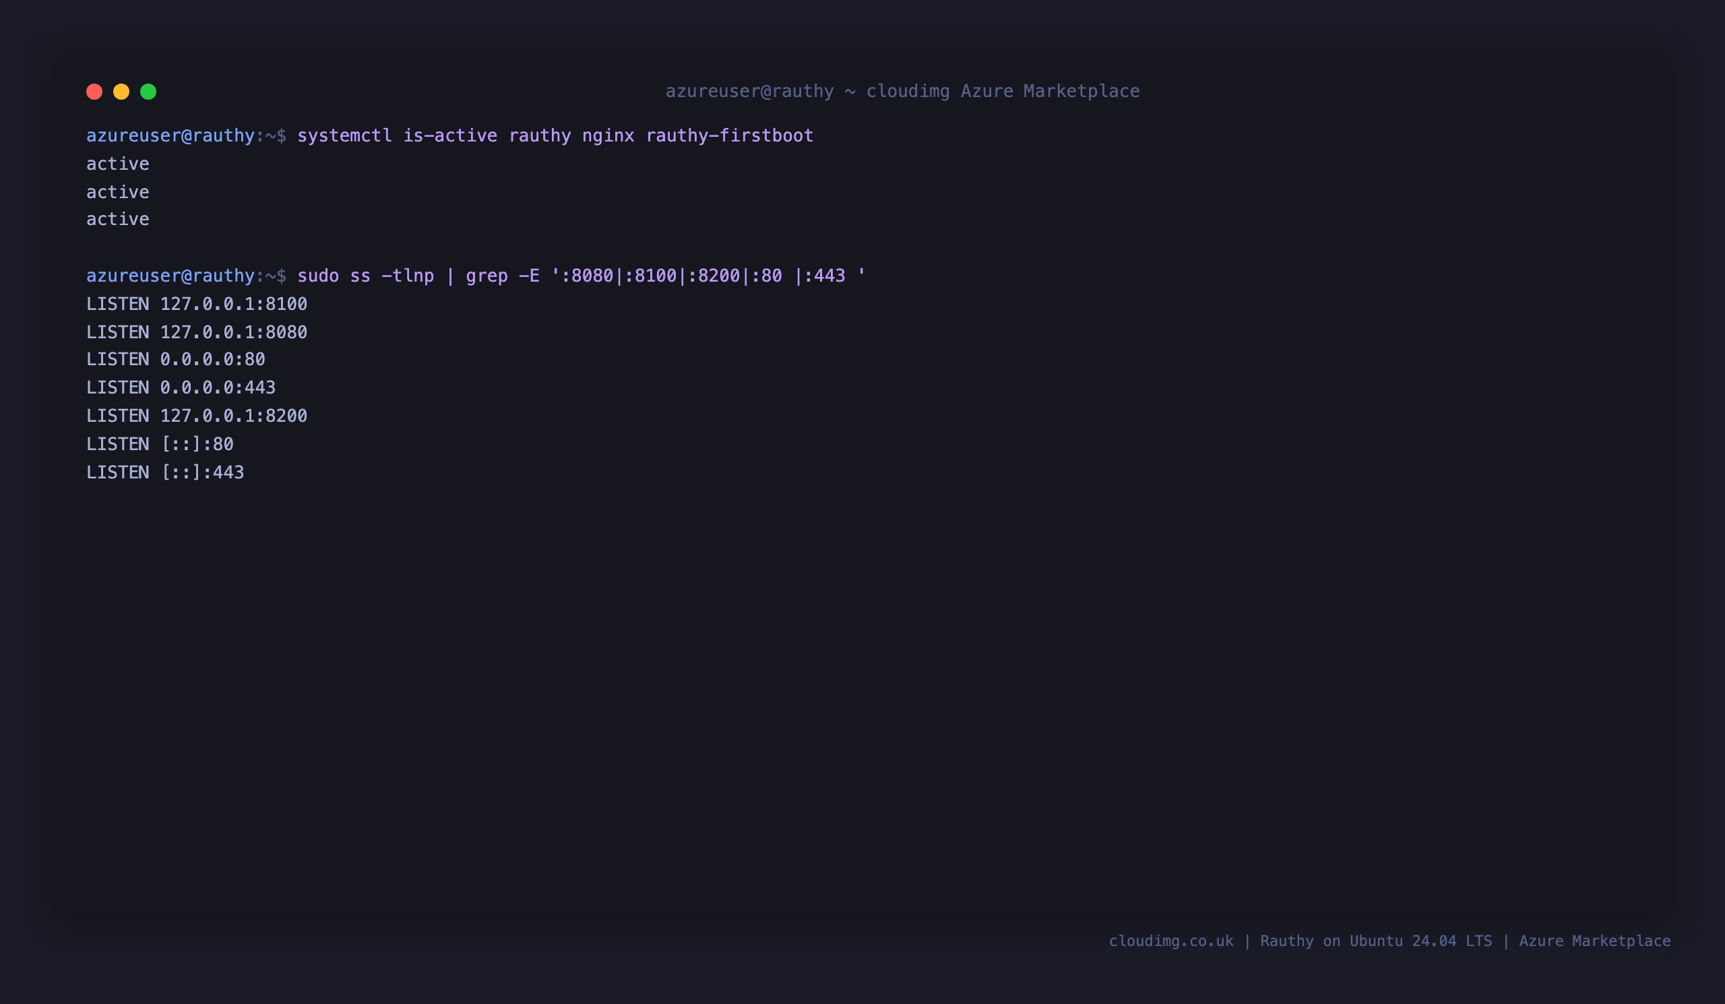Viewport: 1725px width, 1004px height.
Task: Click the terminal title azureuser@rauthy ~ cloudimg Azure Marketplace
Action: pyautogui.click(x=902, y=91)
